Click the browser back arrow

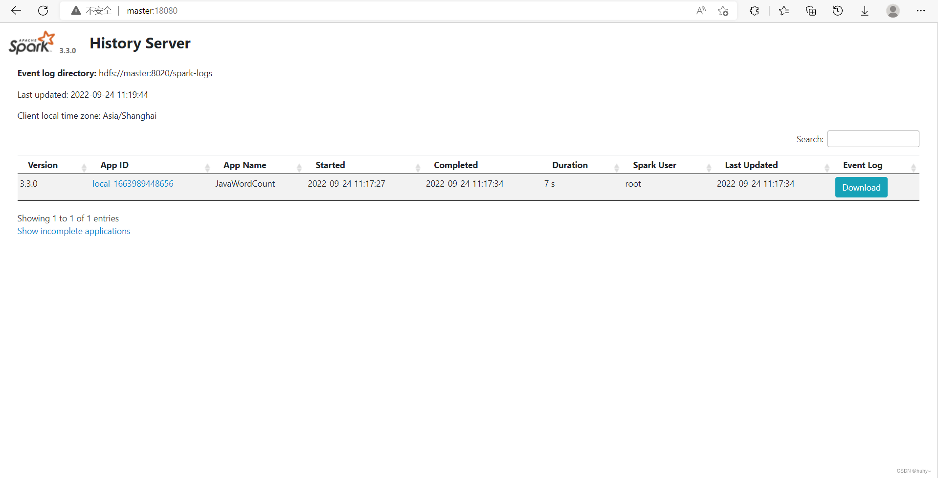(x=16, y=11)
